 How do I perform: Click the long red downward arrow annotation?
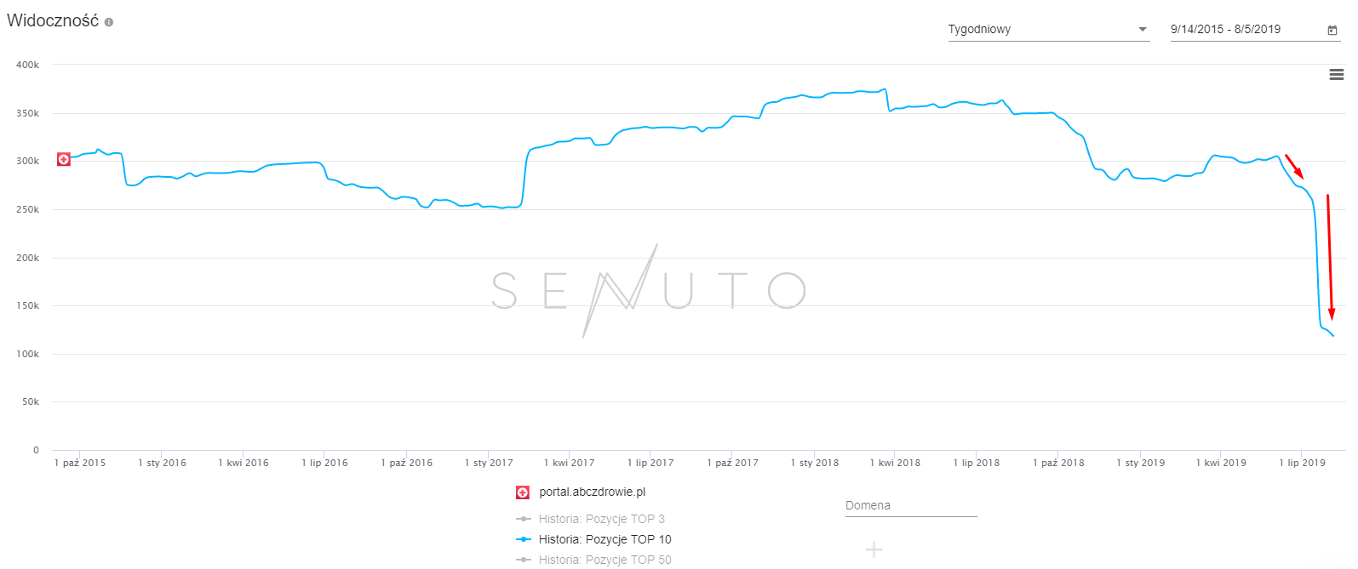[x=1330, y=255]
